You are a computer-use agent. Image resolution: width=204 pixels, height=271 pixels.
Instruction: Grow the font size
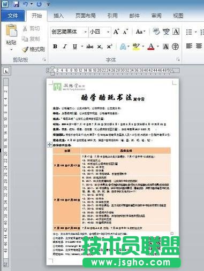tap(116, 32)
